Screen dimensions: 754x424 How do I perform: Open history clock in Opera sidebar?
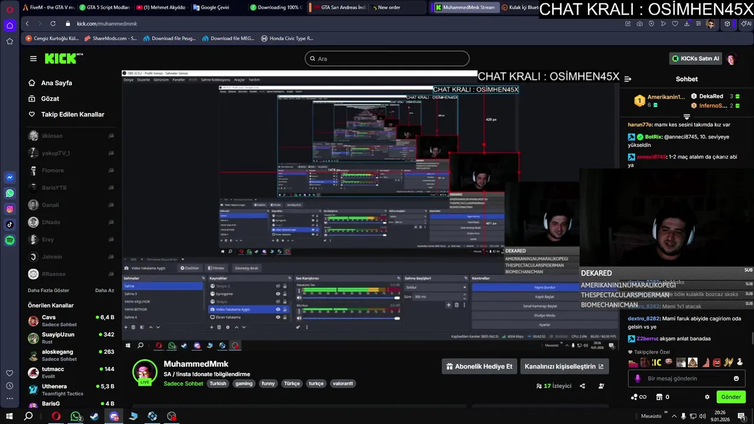click(x=9, y=386)
